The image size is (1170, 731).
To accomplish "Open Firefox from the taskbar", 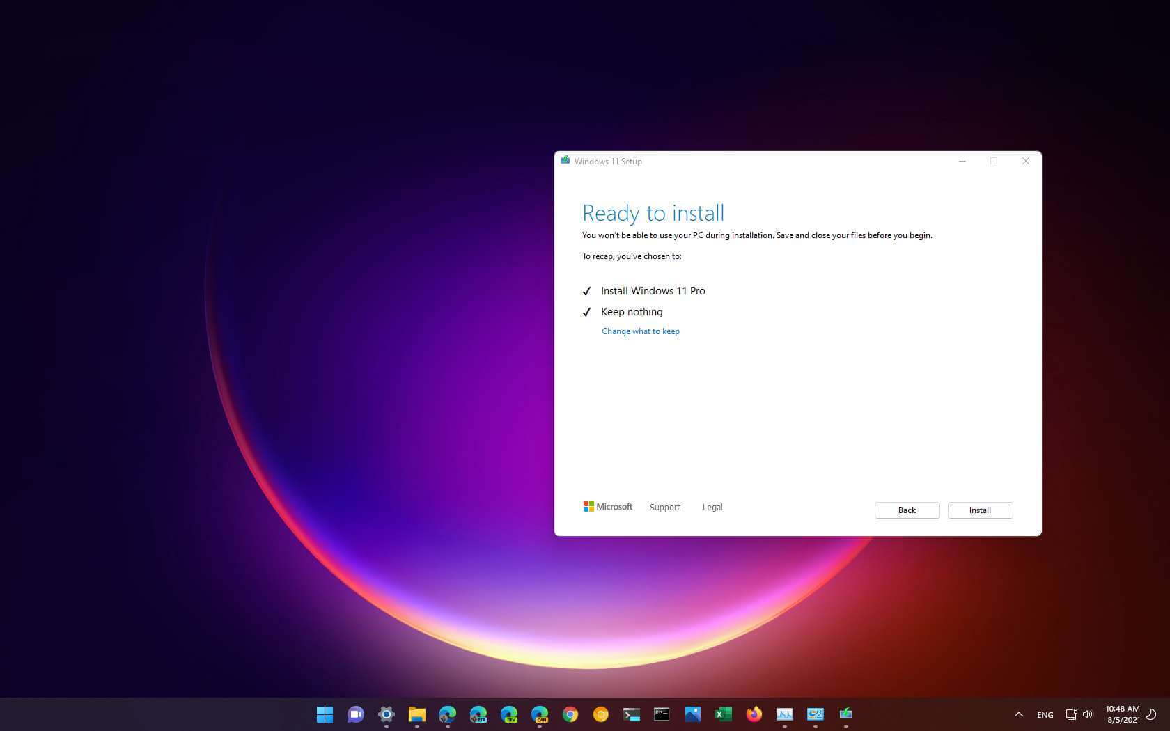I will 754,714.
